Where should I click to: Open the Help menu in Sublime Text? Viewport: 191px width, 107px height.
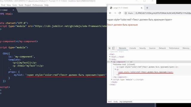pyautogui.click(x=47, y=5)
